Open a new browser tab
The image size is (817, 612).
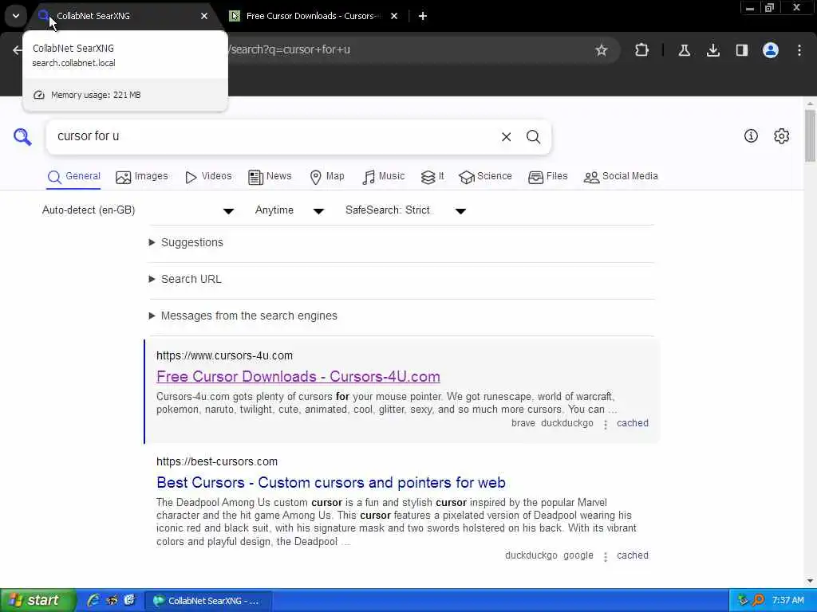(x=423, y=16)
